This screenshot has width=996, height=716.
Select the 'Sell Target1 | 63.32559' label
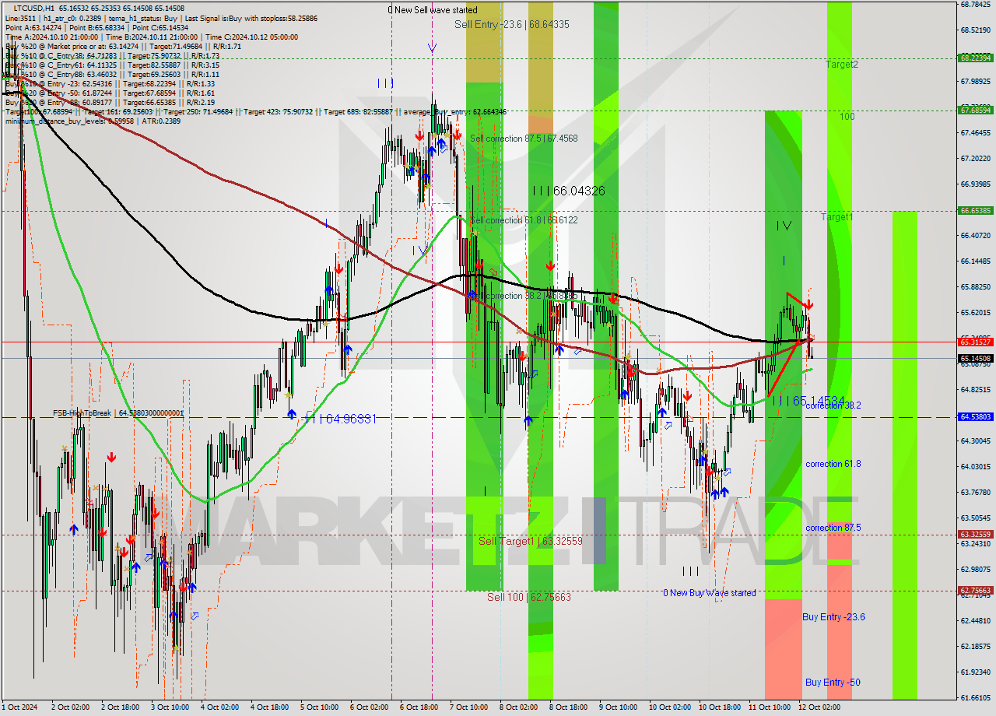pos(531,541)
